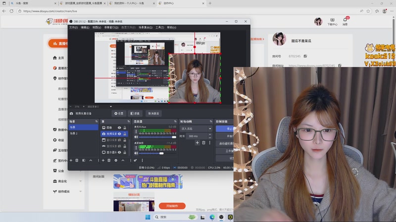Toggle lock on window capture source
The width and height of the screenshot is (396, 222).
click(125, 140)
